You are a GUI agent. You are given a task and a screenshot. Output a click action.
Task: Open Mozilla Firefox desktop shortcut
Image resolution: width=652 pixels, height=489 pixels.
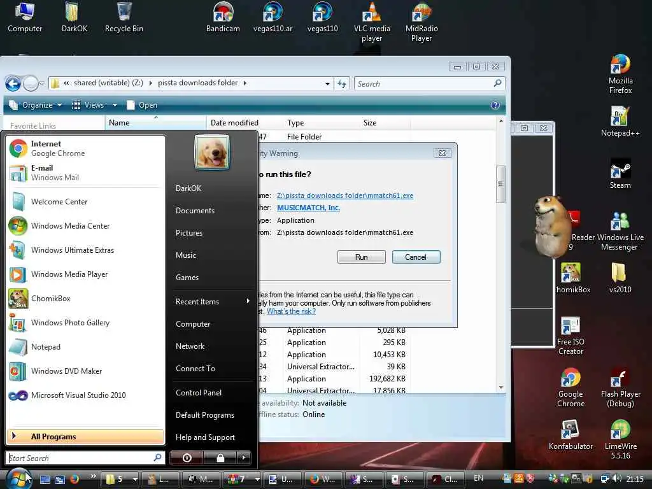[x=620, y=74]
